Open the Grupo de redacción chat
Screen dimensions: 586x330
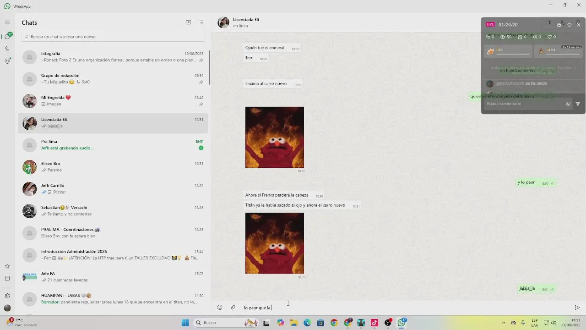click(x=113, y=79)
